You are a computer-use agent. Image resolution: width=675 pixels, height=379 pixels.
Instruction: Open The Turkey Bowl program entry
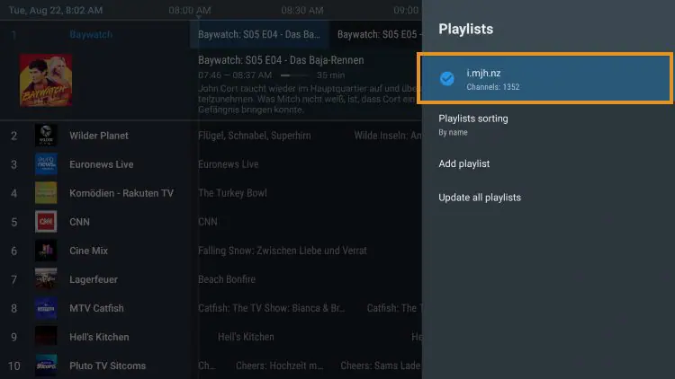[x=232, y=193]
